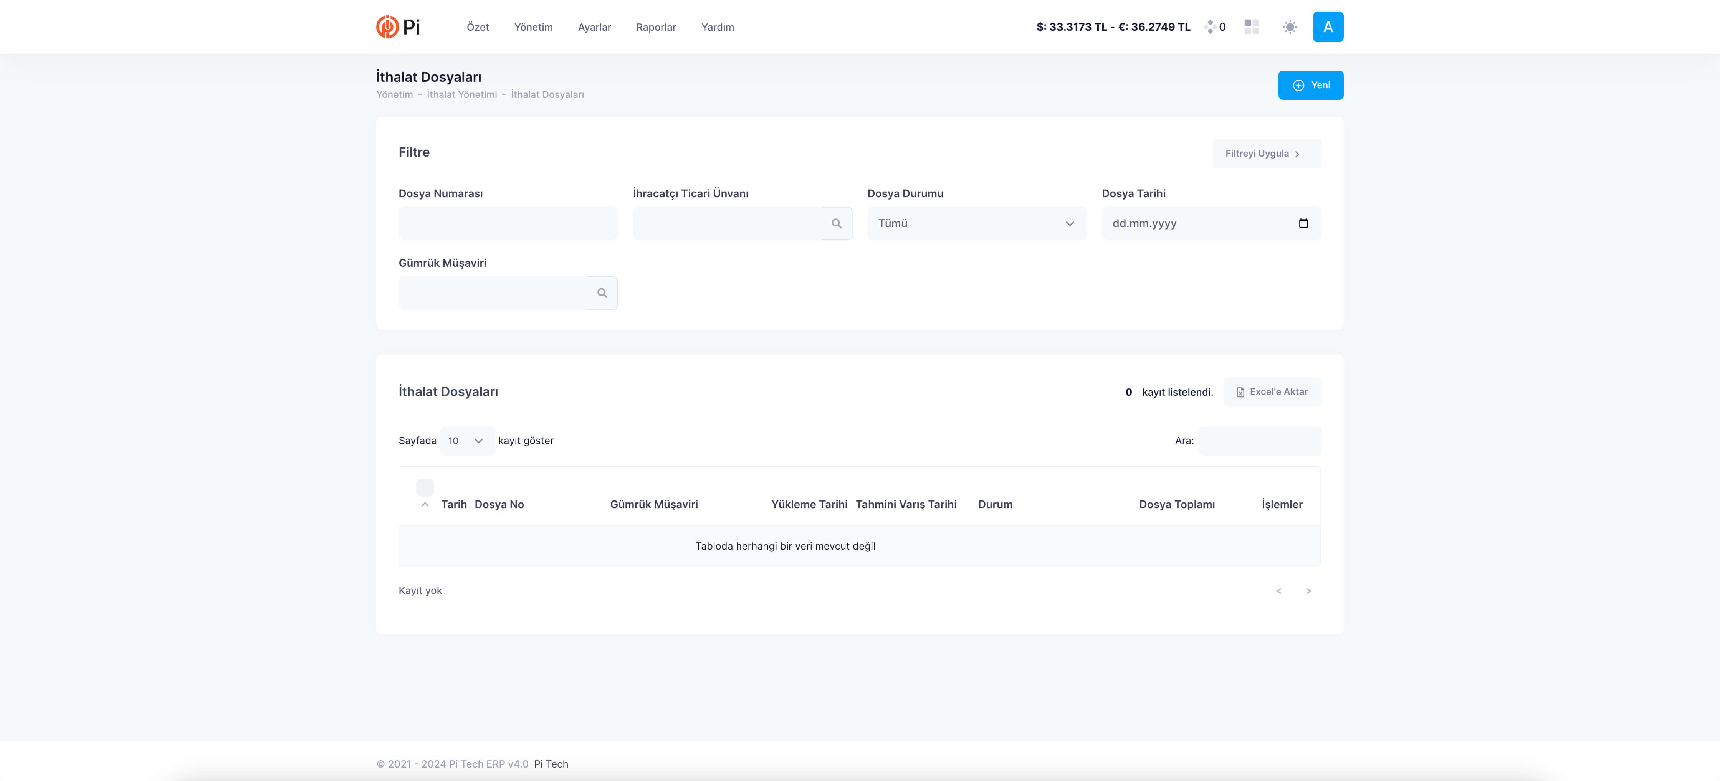
Task: Click the Dosya Numarası input field
Action: click(x=508, y=224)
